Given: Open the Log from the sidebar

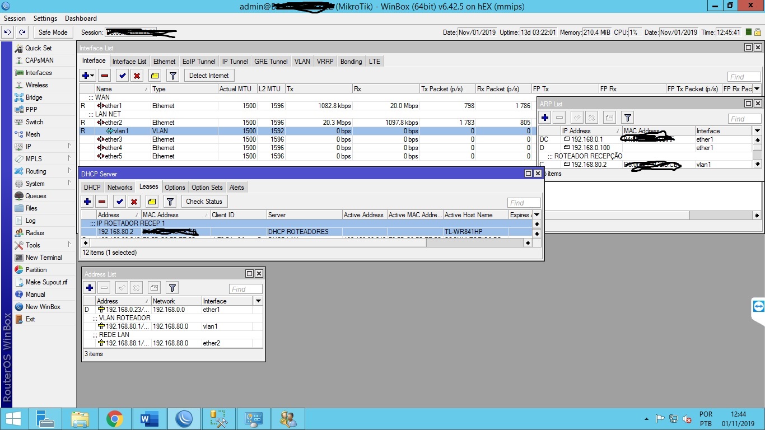Looking at the screenshot, I should [x=30, y=221].
